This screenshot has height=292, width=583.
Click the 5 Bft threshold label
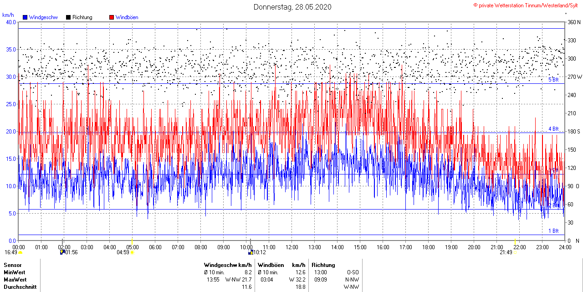point(553,80)
